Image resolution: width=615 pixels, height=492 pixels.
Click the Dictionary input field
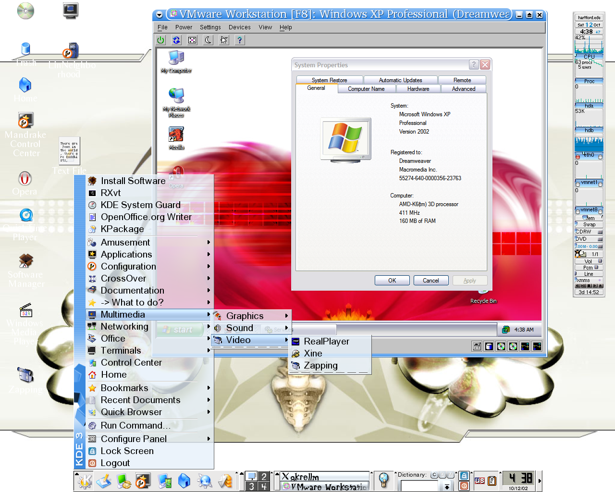419,486
